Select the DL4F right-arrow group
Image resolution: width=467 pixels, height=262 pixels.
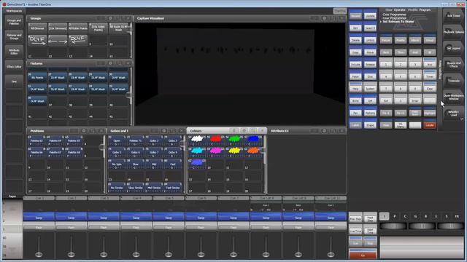[x=37, y=40]
